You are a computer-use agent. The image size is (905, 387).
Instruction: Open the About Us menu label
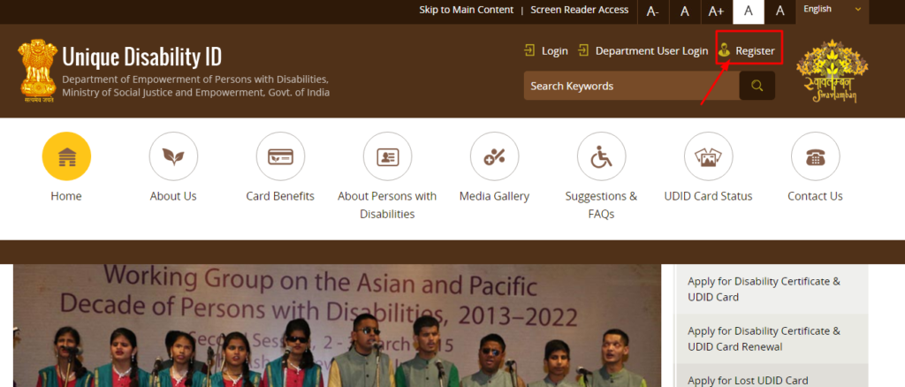173,196
